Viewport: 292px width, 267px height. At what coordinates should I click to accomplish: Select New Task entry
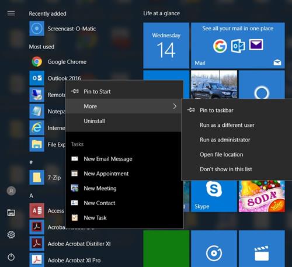click(x=124, y=218)
